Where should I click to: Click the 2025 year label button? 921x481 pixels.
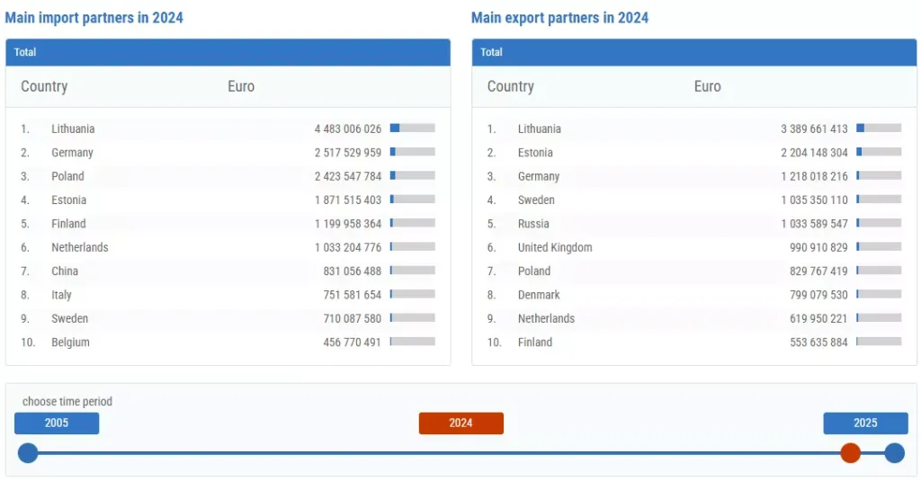864,423
